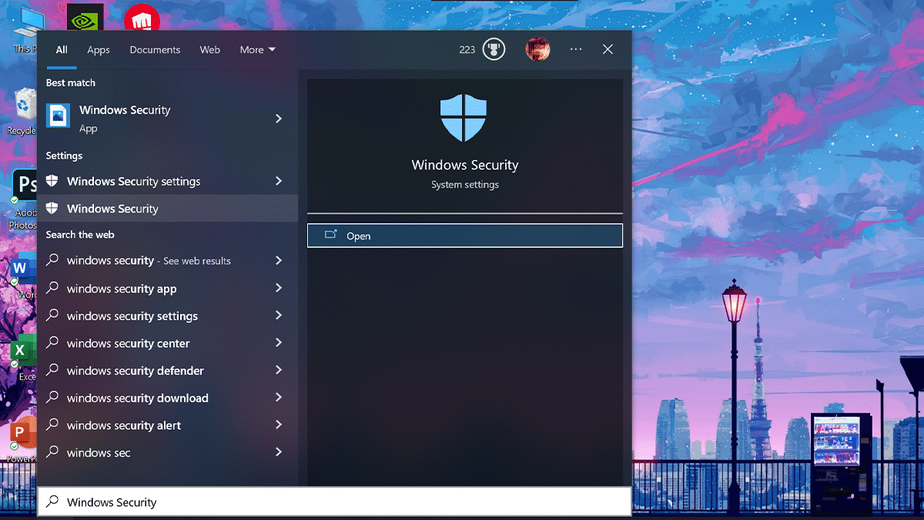Click the search icon beside 'windows security settings'

52,316
